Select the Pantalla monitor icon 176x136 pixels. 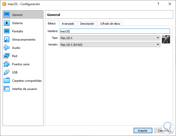click(7, 31)
